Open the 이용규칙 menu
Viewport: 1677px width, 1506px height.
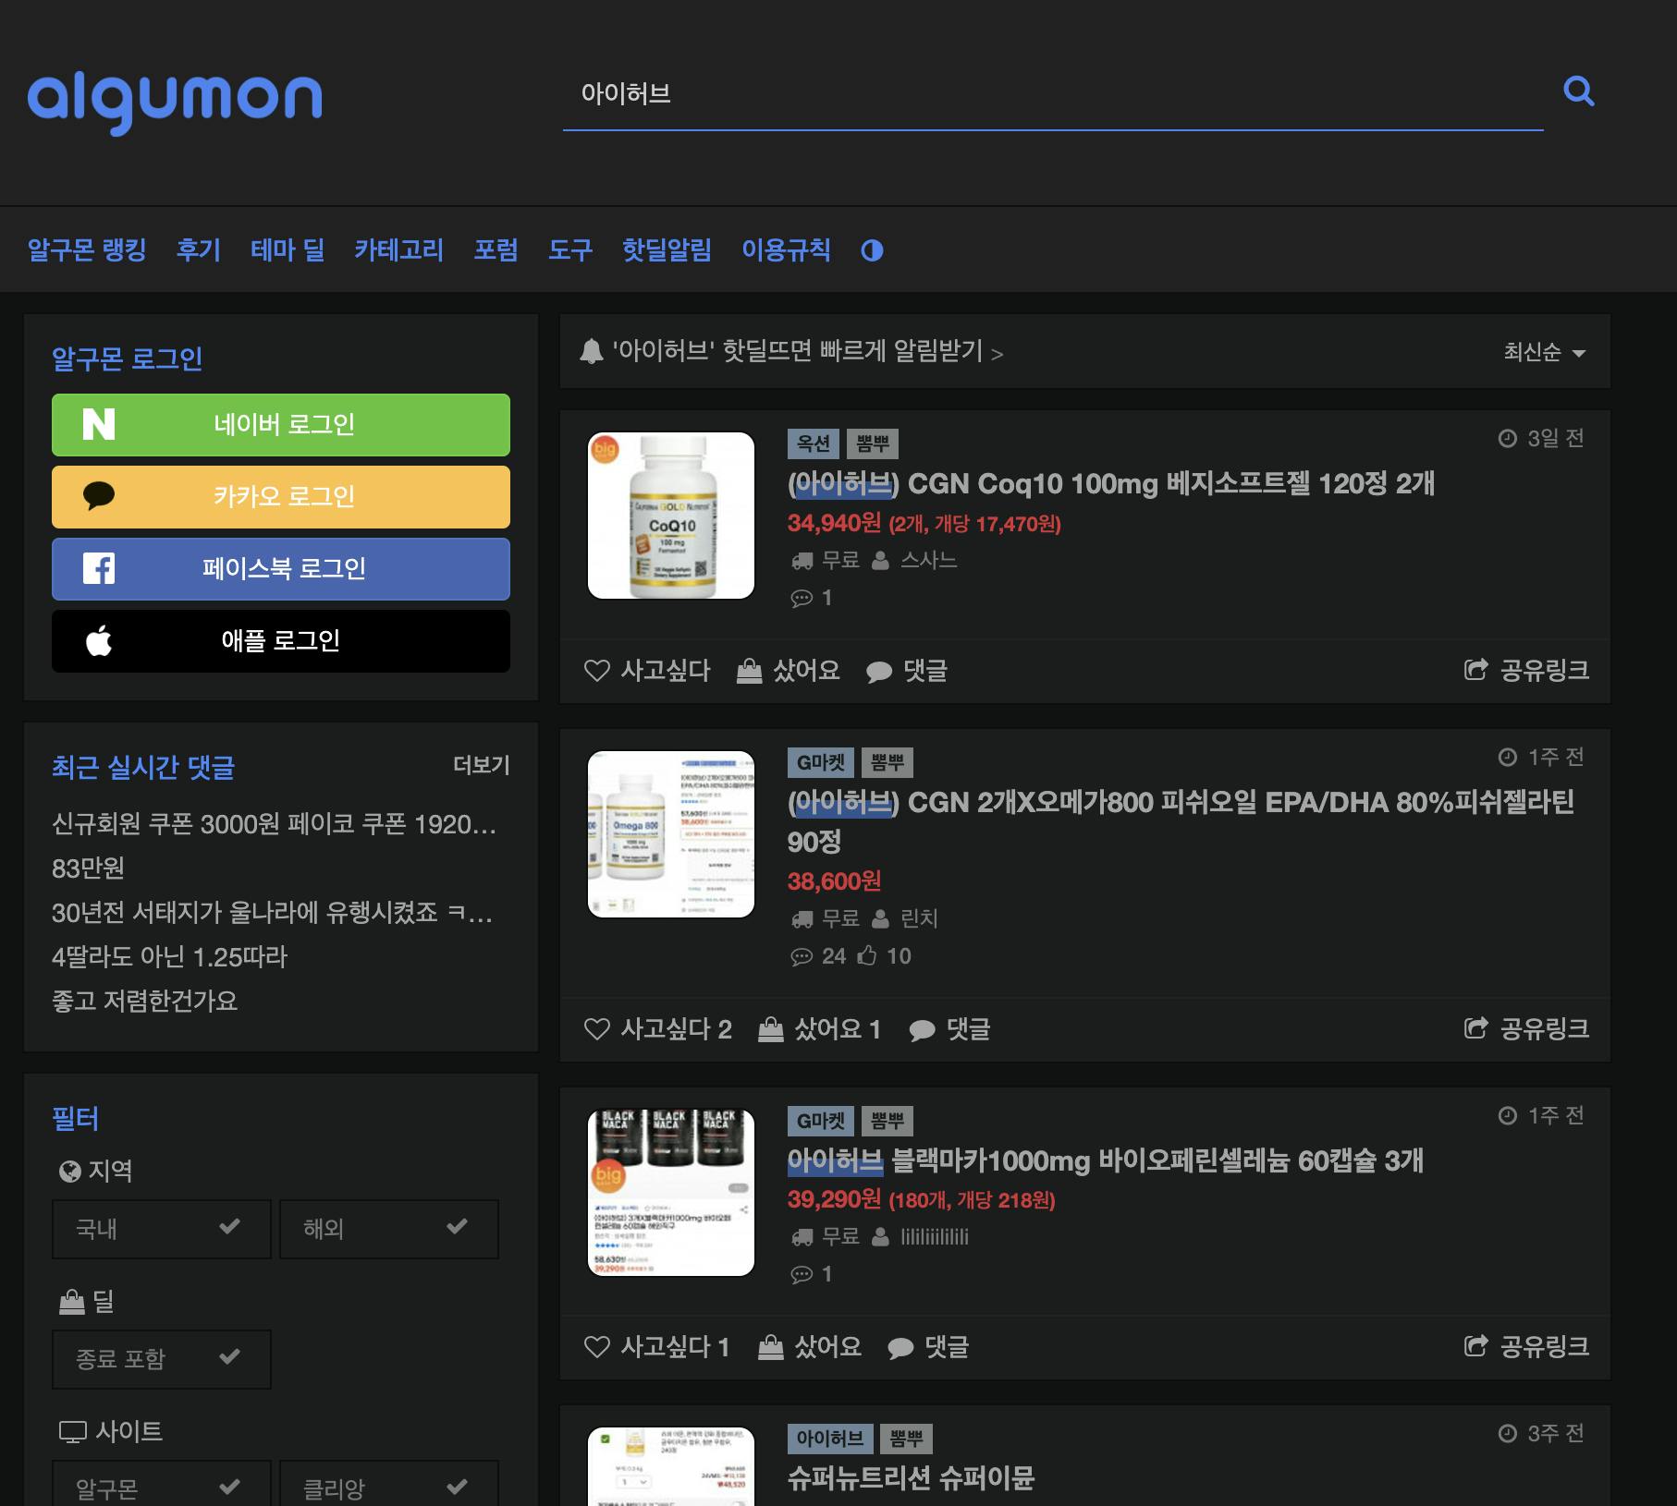(x=787, y=250)
